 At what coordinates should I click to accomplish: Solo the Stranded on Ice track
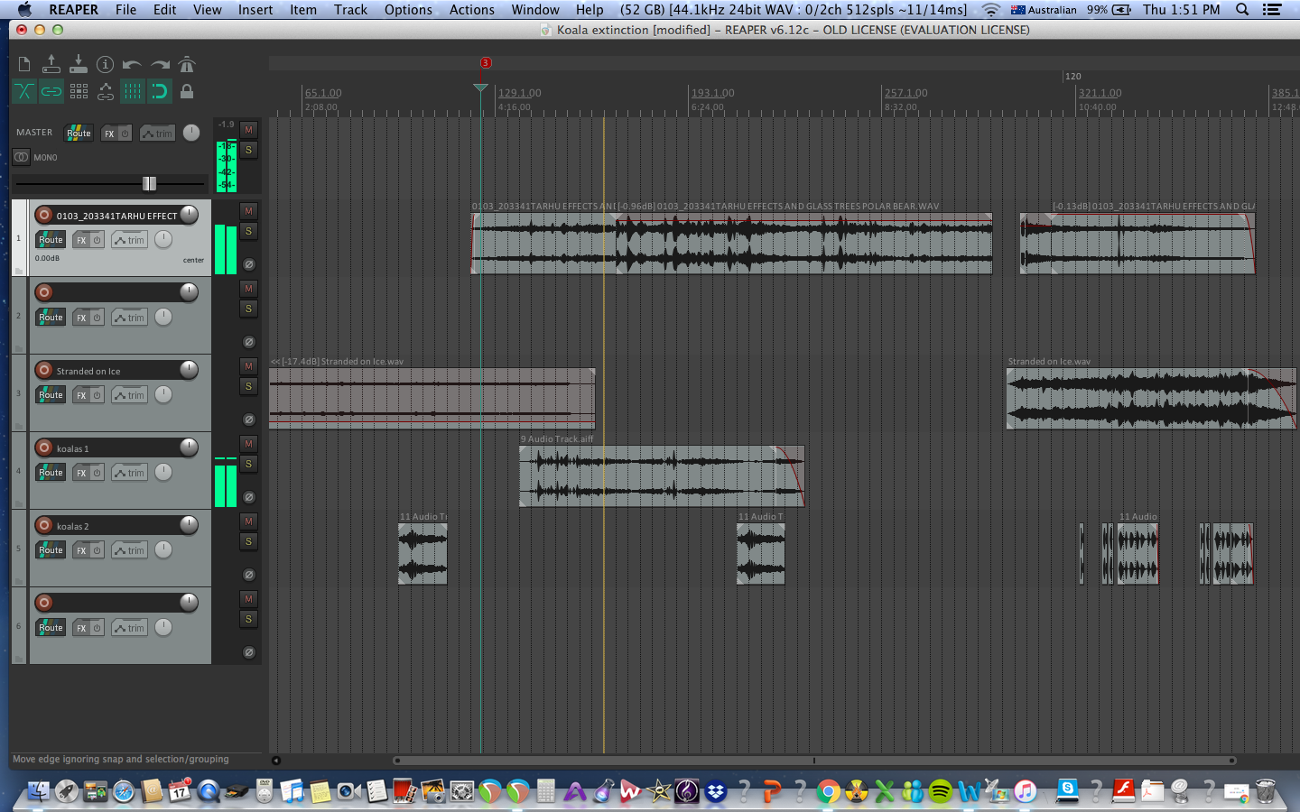[x=248, y=386]
